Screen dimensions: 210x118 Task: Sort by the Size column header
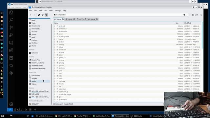click(x=177, y=23)
